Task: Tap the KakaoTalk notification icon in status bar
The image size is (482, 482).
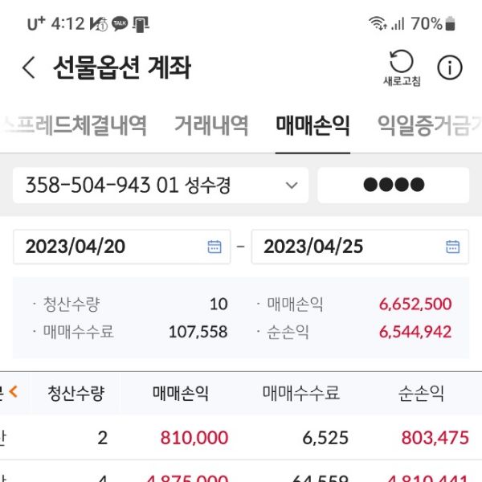Action: (120, 24)
